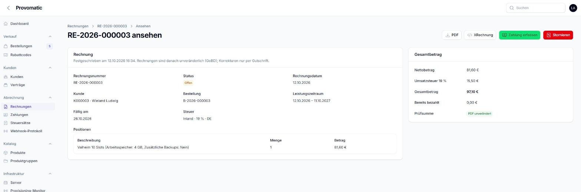Select Zahlungen in the sidebar

tap(19, 115)
